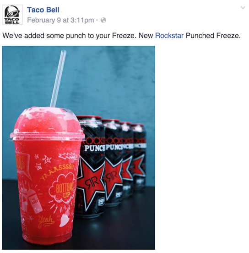
Task: Open the Taco Bell page name link
Action: pyautogui.click(x=43, y=10)
